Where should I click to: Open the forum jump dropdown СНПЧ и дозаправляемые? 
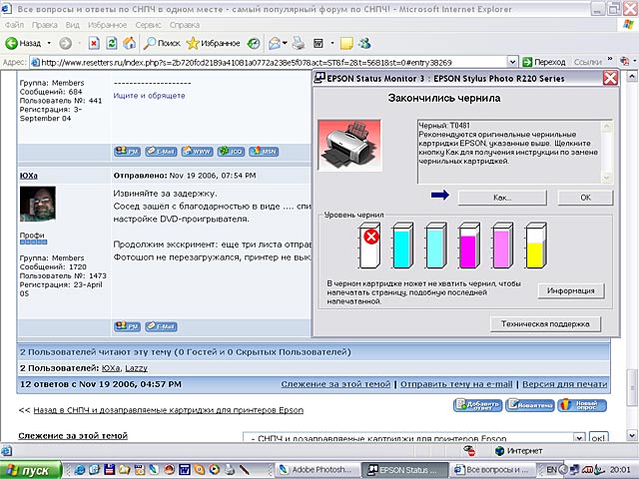coord(579,438)
